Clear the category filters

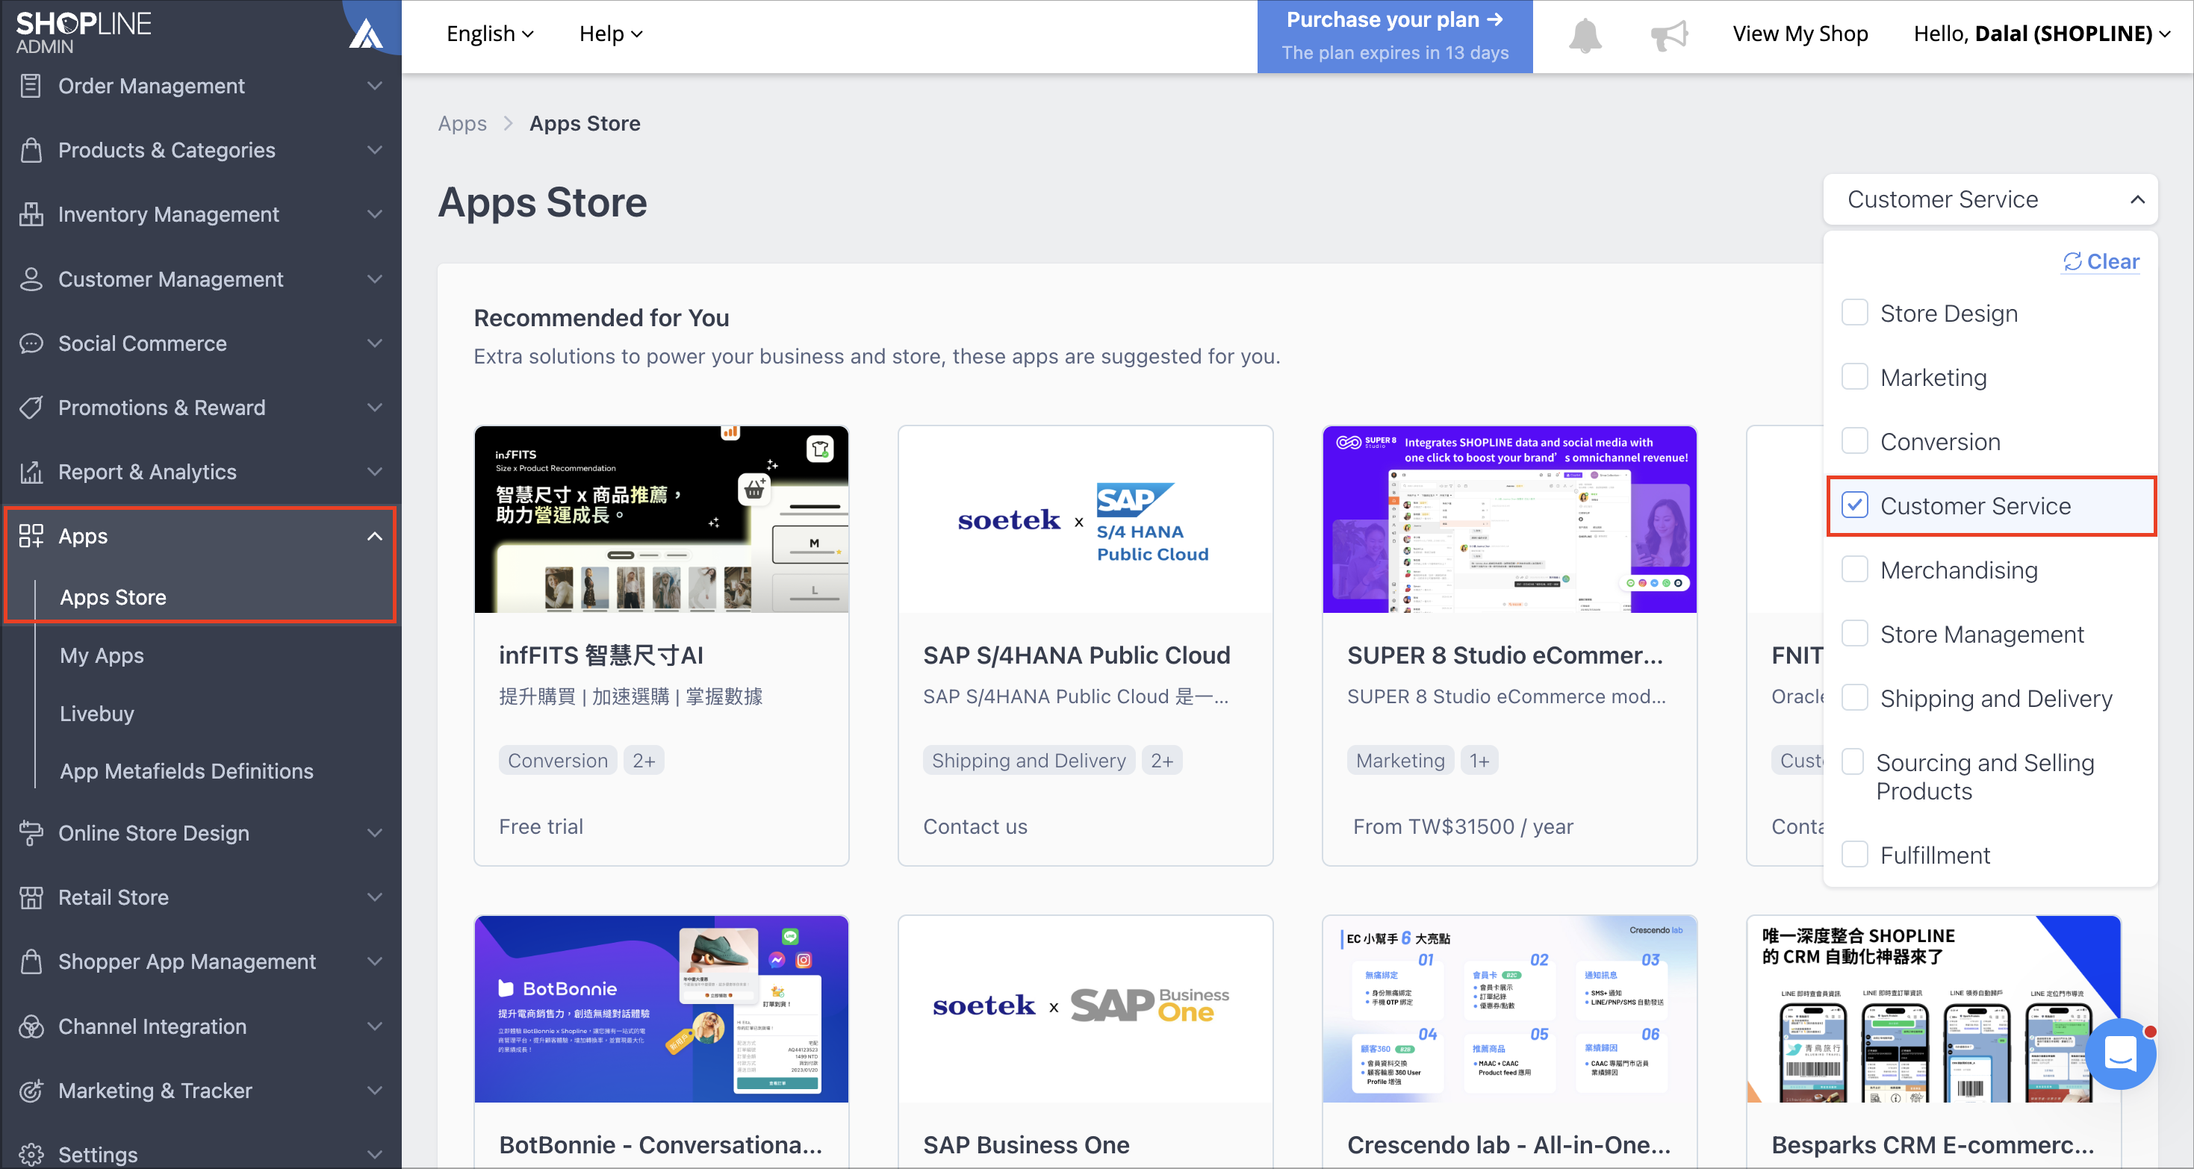point(2101,261)
